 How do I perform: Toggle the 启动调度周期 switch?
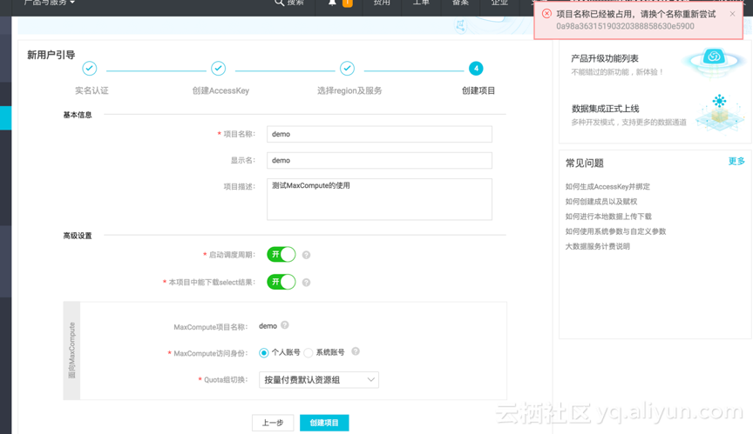tap(282, 254)
